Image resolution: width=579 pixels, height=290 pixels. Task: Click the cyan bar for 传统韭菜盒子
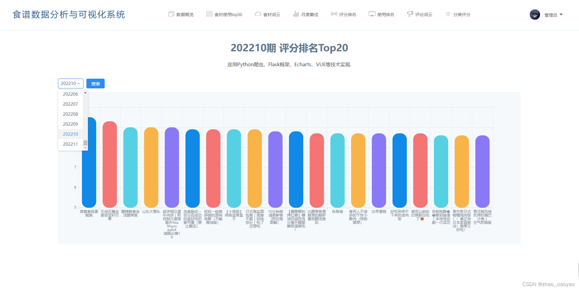(x=234, y=169)
